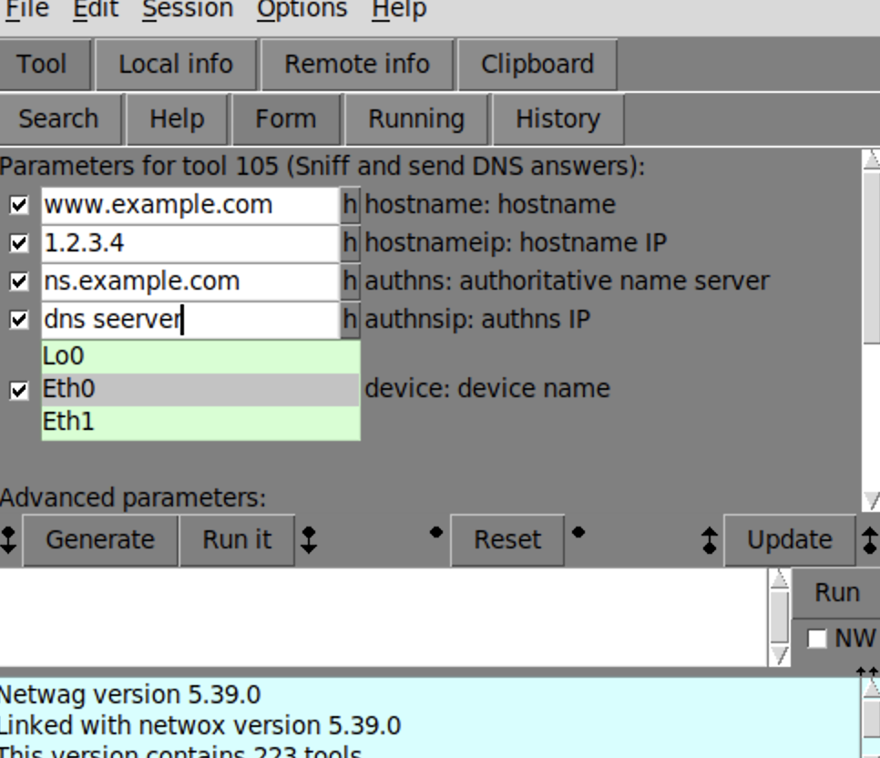Toggle the hostnameip parameter checkbox
This screenshot has height=758, width=880.
pos(19,243)
